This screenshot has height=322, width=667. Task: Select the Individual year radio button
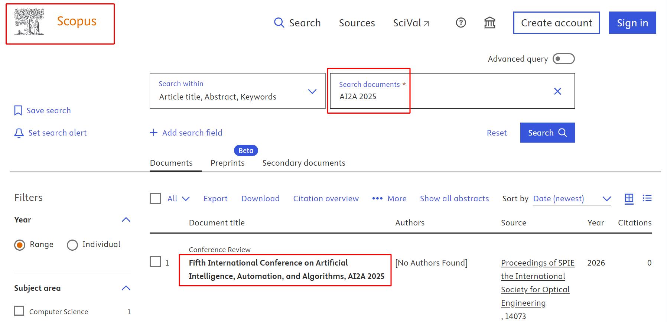[72, 245]
